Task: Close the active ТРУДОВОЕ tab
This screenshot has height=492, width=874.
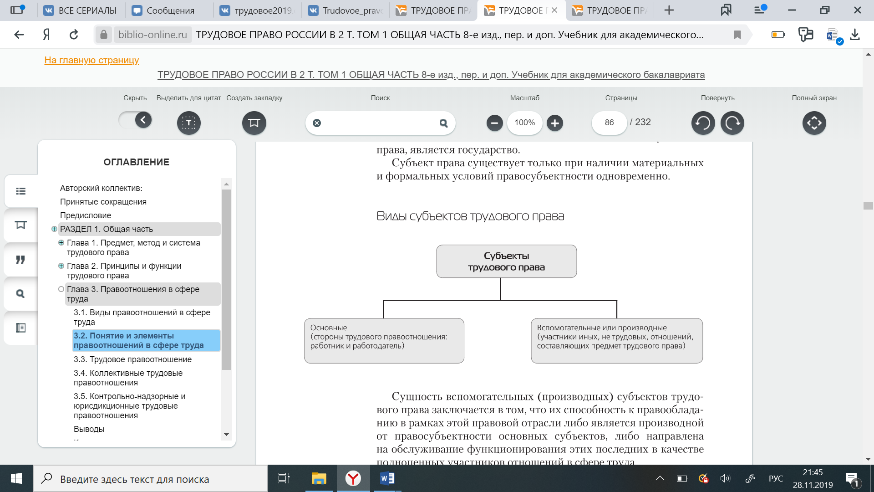Action: (x=554, y=10)
